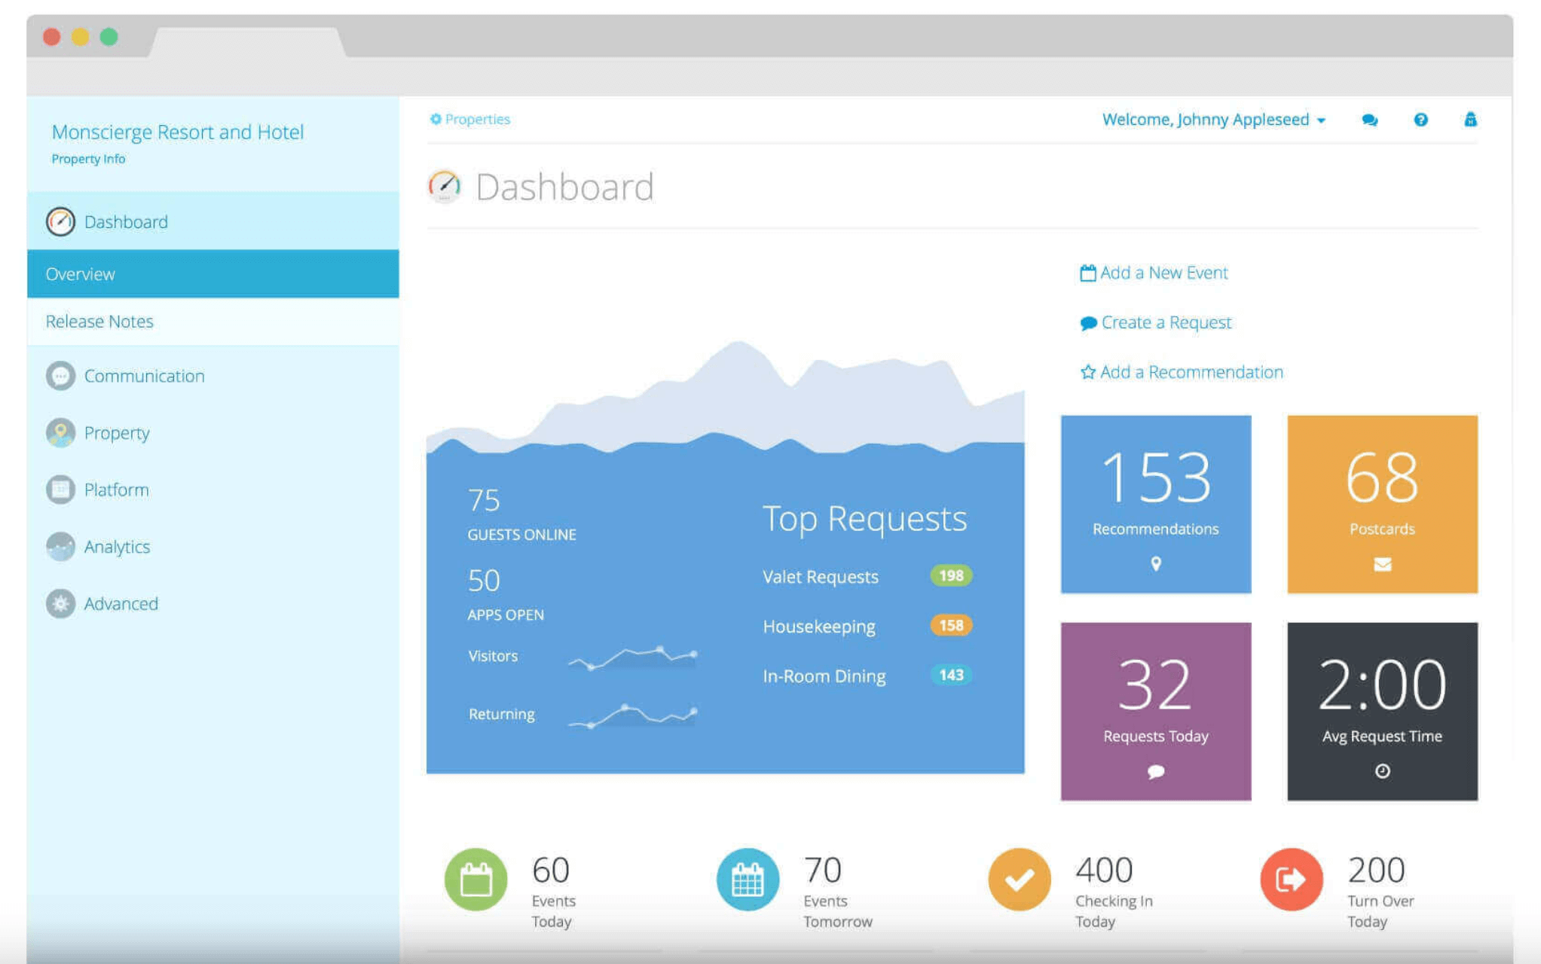Open the Property Info link under hotel name
Screen dimensions: 1541x964
pos(88,159)
